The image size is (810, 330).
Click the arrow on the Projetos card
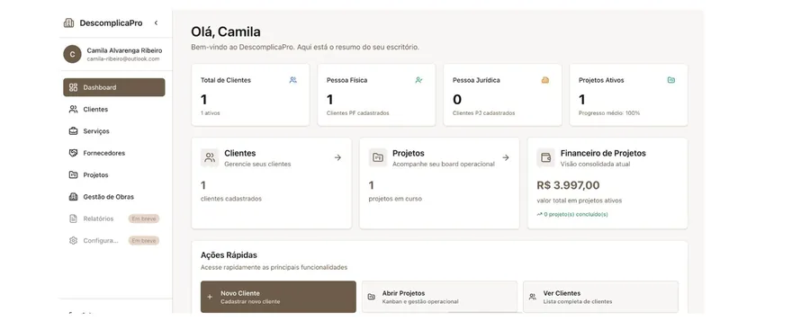[x=506, y=157]
